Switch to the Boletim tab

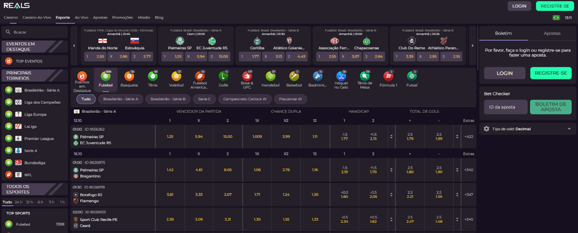(x=503, y=33)
